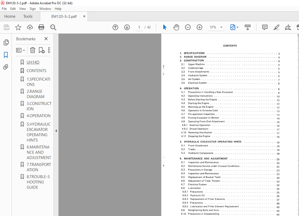Click "Backhoe Operation" contents entry

200,125
